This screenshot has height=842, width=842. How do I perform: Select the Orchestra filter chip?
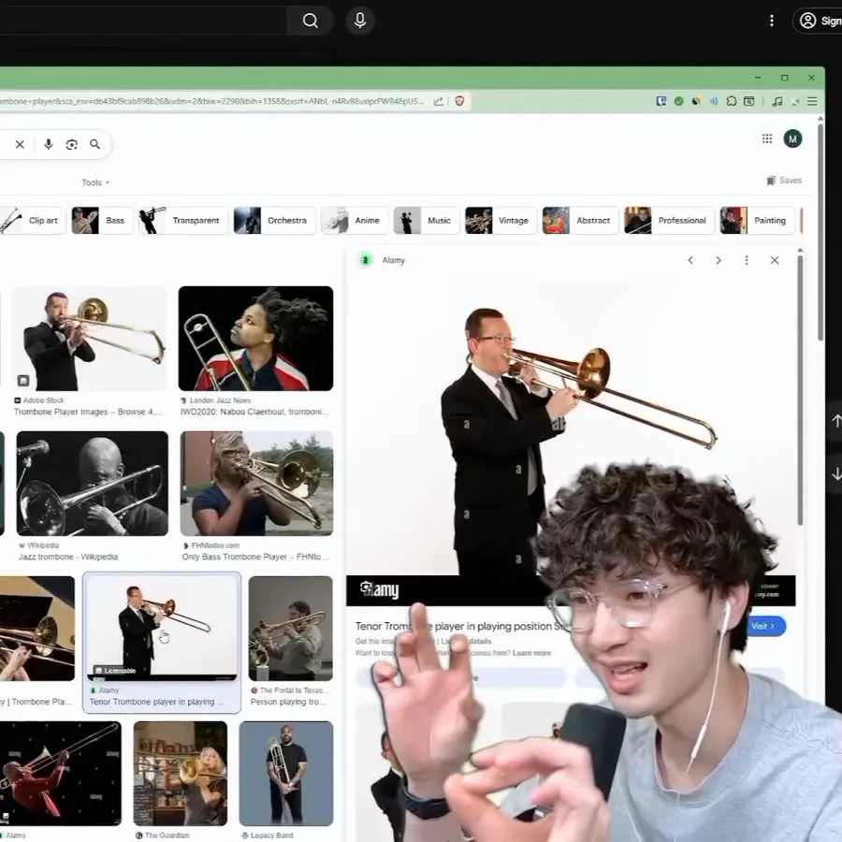point(274,220)
